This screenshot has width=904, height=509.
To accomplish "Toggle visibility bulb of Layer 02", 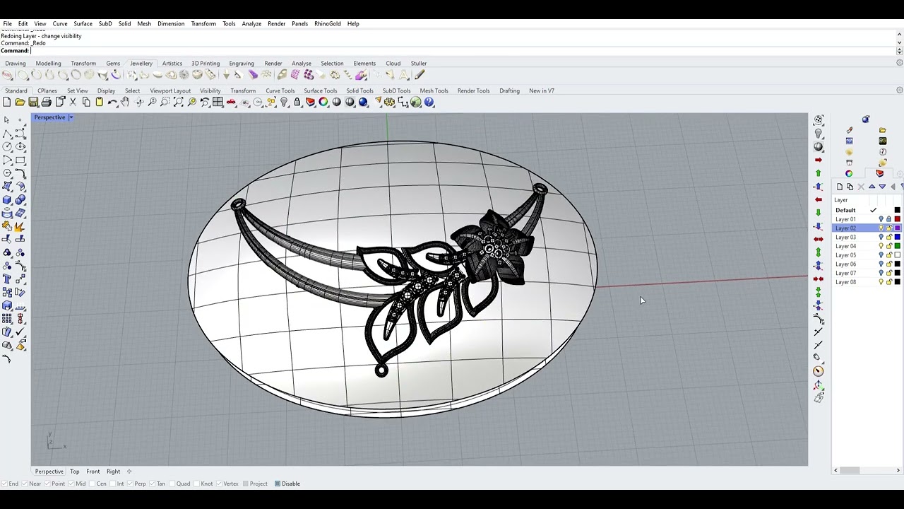I will [x=881, y=228].
